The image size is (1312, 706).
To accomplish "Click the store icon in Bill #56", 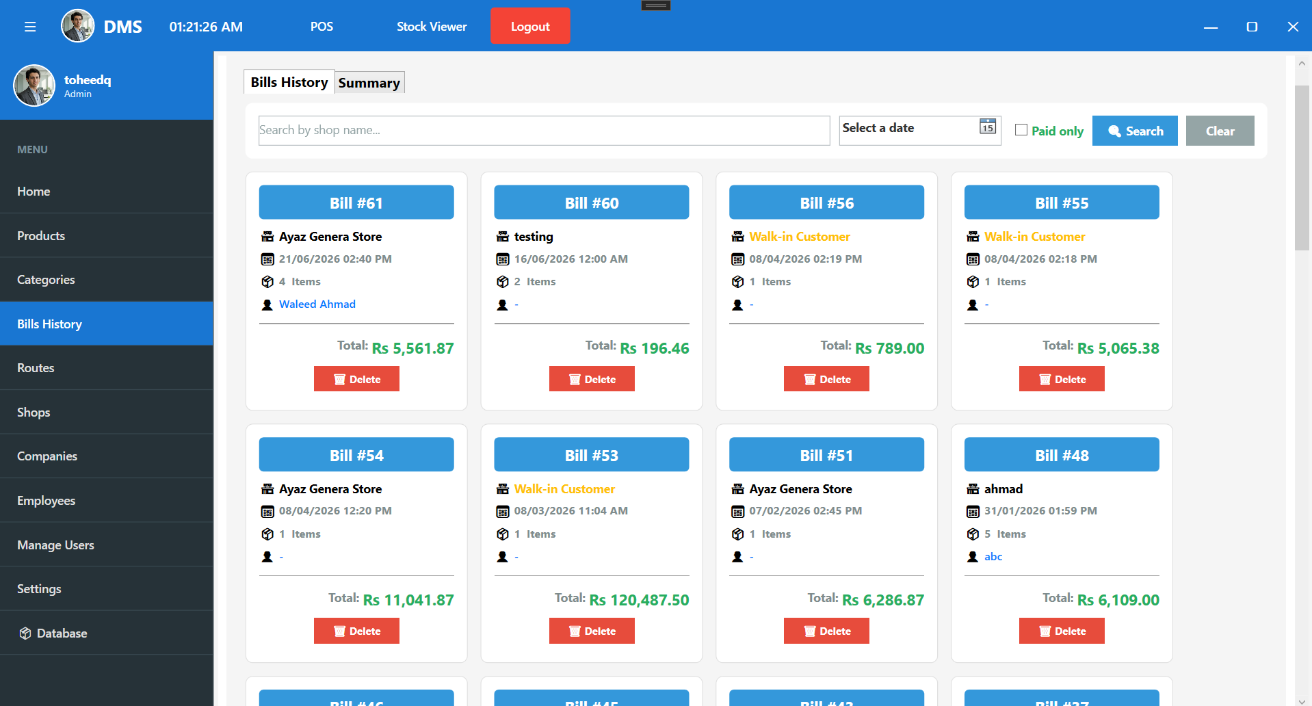I will (738, 237).
